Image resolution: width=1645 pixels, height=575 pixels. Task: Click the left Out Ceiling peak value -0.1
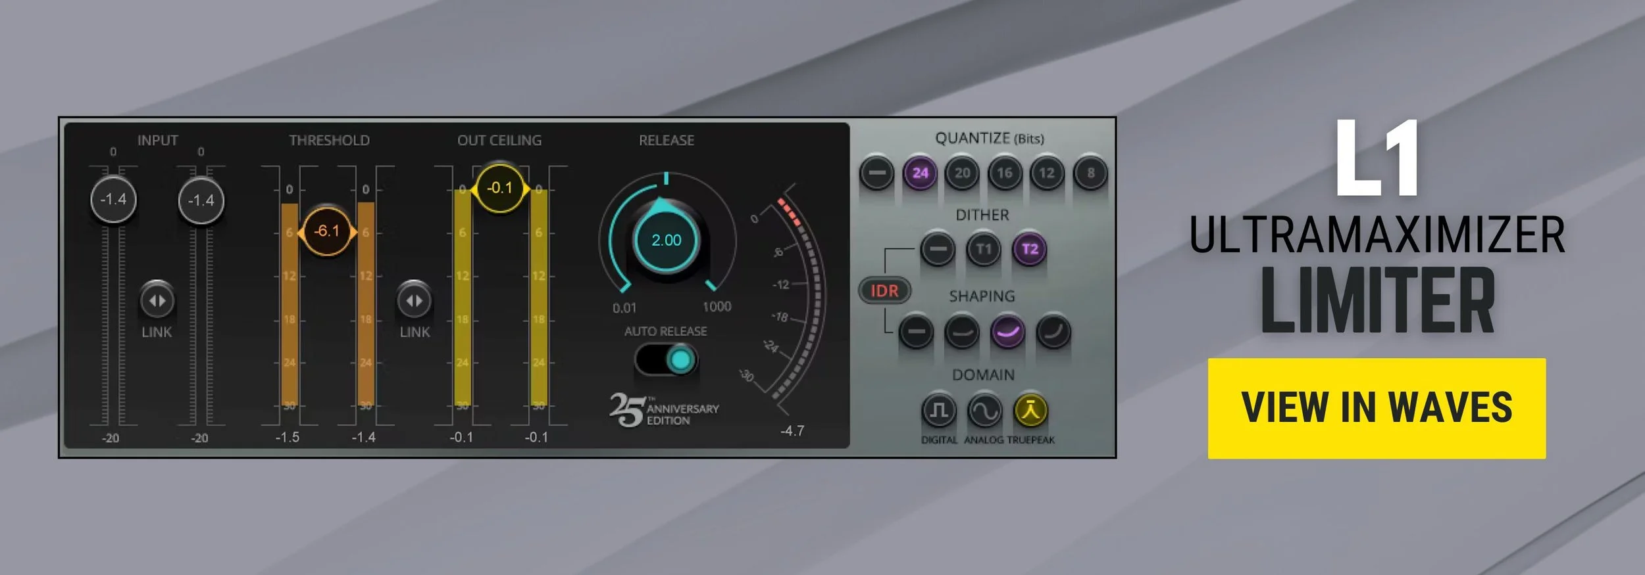461,437
